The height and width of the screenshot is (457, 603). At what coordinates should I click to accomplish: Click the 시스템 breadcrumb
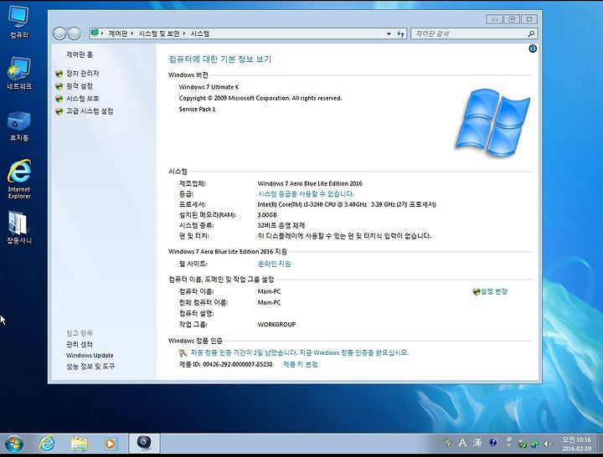tap(200, 33)
